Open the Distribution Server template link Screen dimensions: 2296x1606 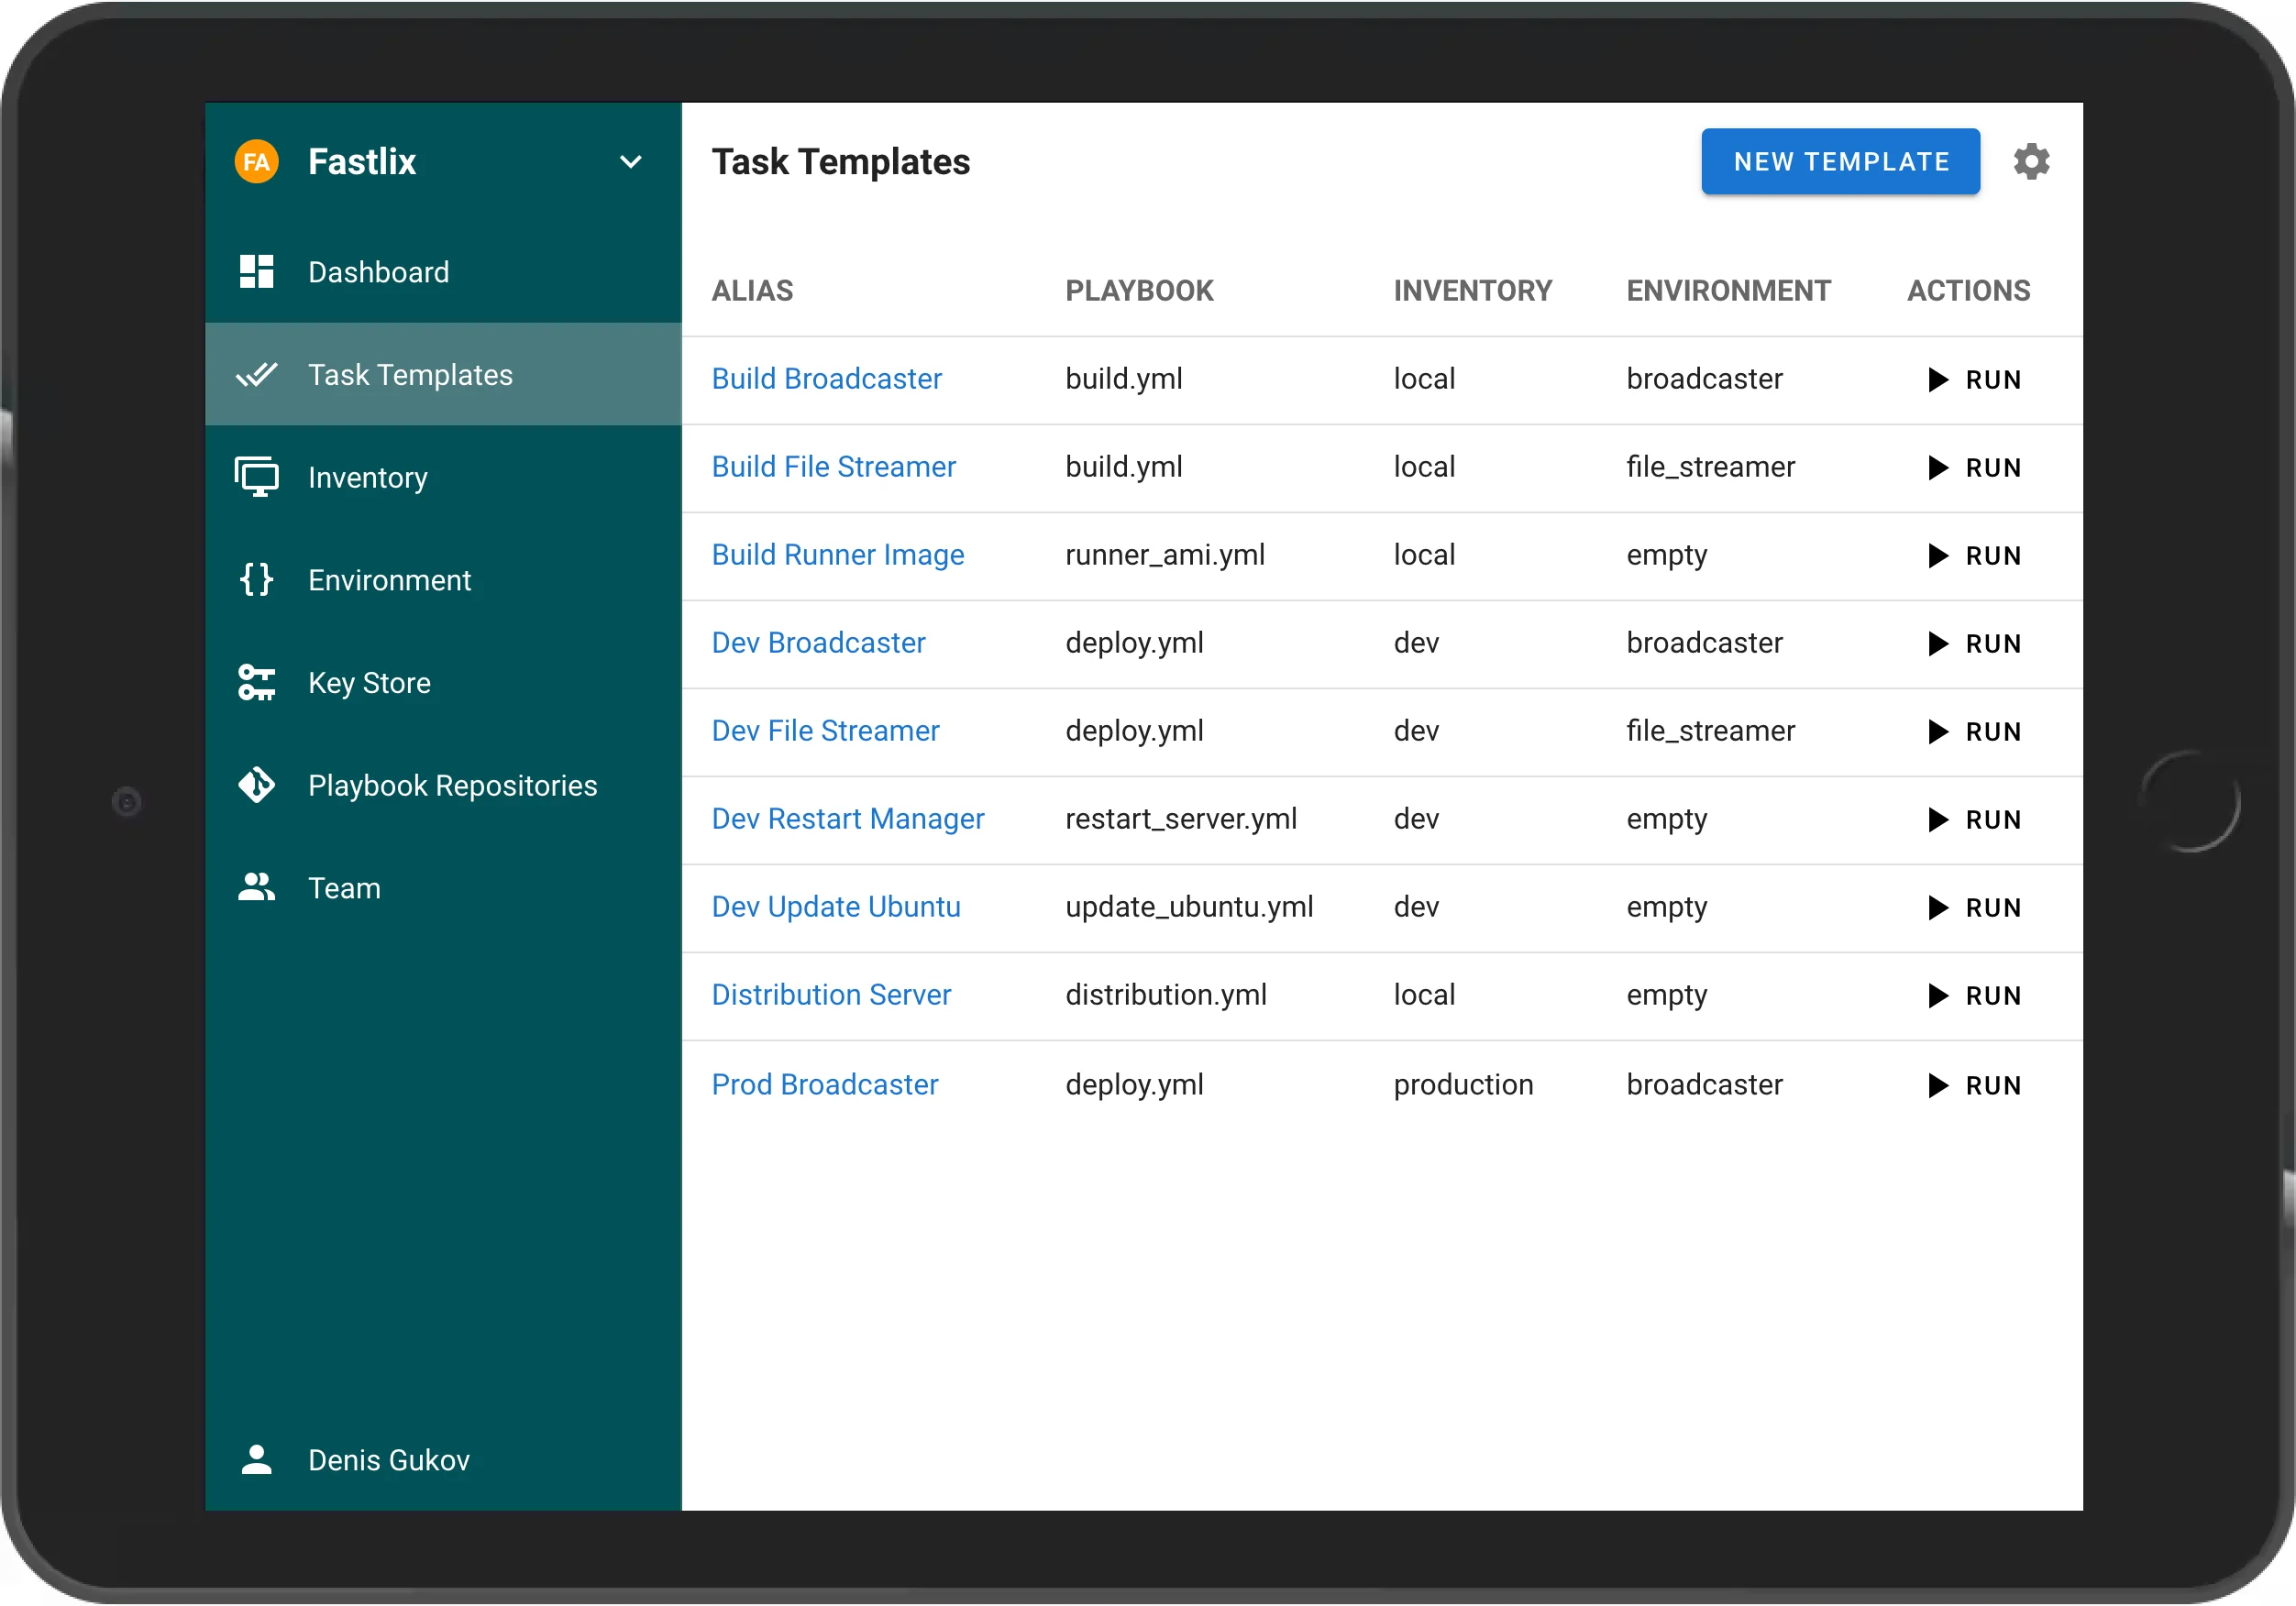[830, 995]
